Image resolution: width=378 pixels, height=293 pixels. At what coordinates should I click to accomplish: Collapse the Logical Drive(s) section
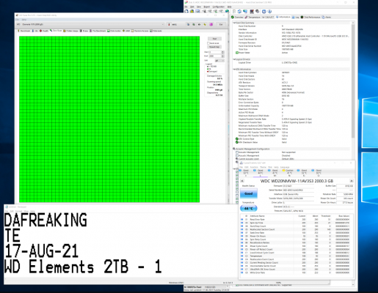(x=233, y=59)
